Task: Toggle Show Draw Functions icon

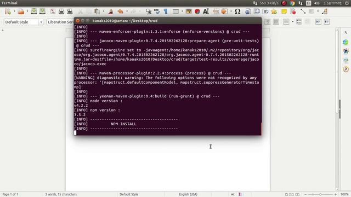Action: pos(325,11)
